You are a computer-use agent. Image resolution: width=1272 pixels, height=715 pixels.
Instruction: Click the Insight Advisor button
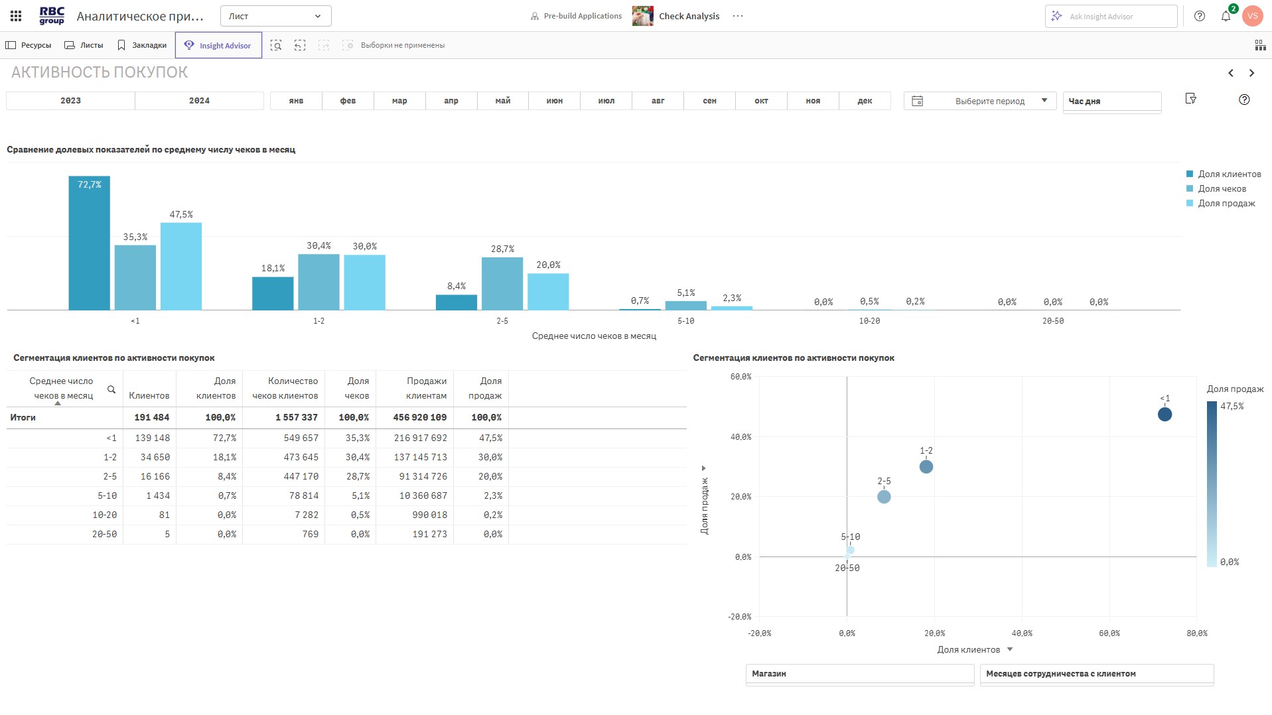pyautogui.click(x=218, y=45)
